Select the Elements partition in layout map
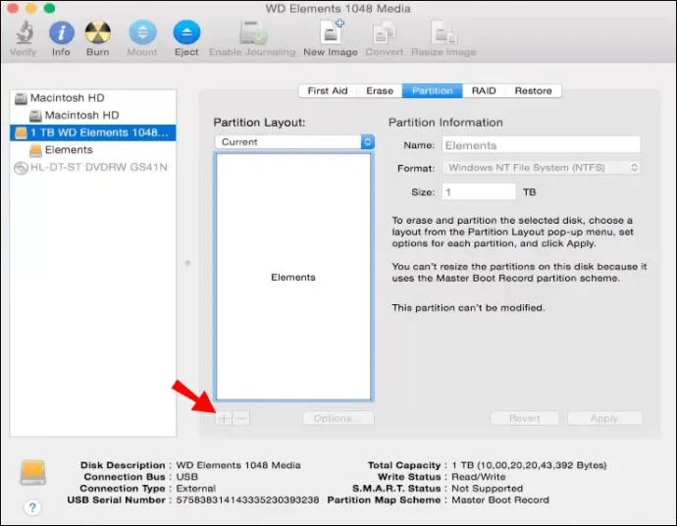 pyautogui.click(x=293, y=277)
